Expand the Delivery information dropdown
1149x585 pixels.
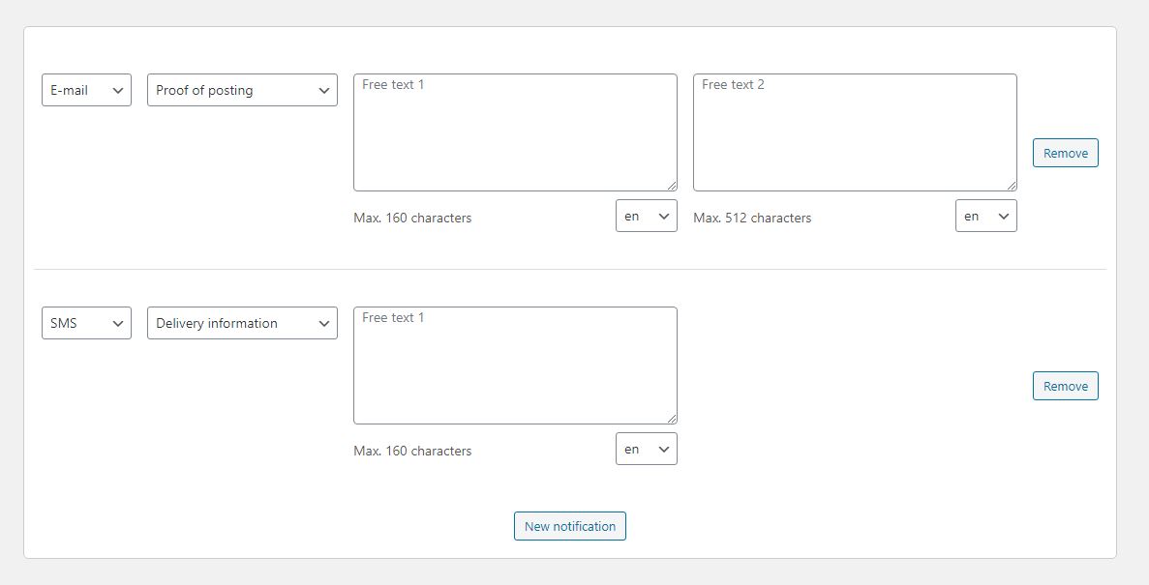click(242, 323)
